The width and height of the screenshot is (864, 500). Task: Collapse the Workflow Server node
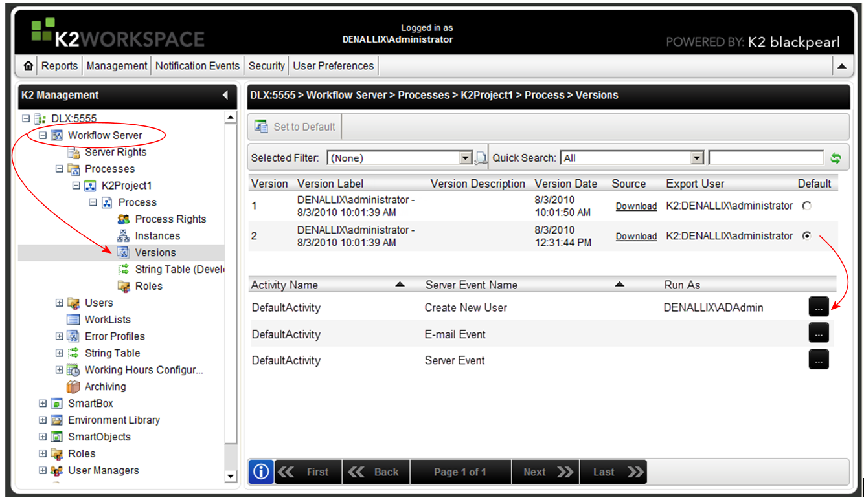pos(43,136)
